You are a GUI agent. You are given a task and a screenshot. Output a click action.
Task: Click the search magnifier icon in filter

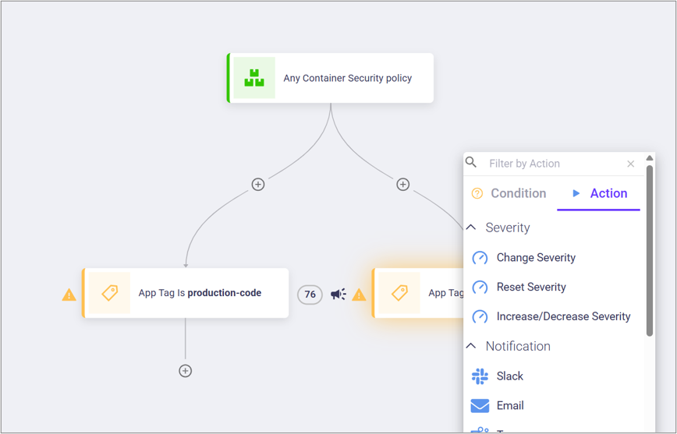471,163
